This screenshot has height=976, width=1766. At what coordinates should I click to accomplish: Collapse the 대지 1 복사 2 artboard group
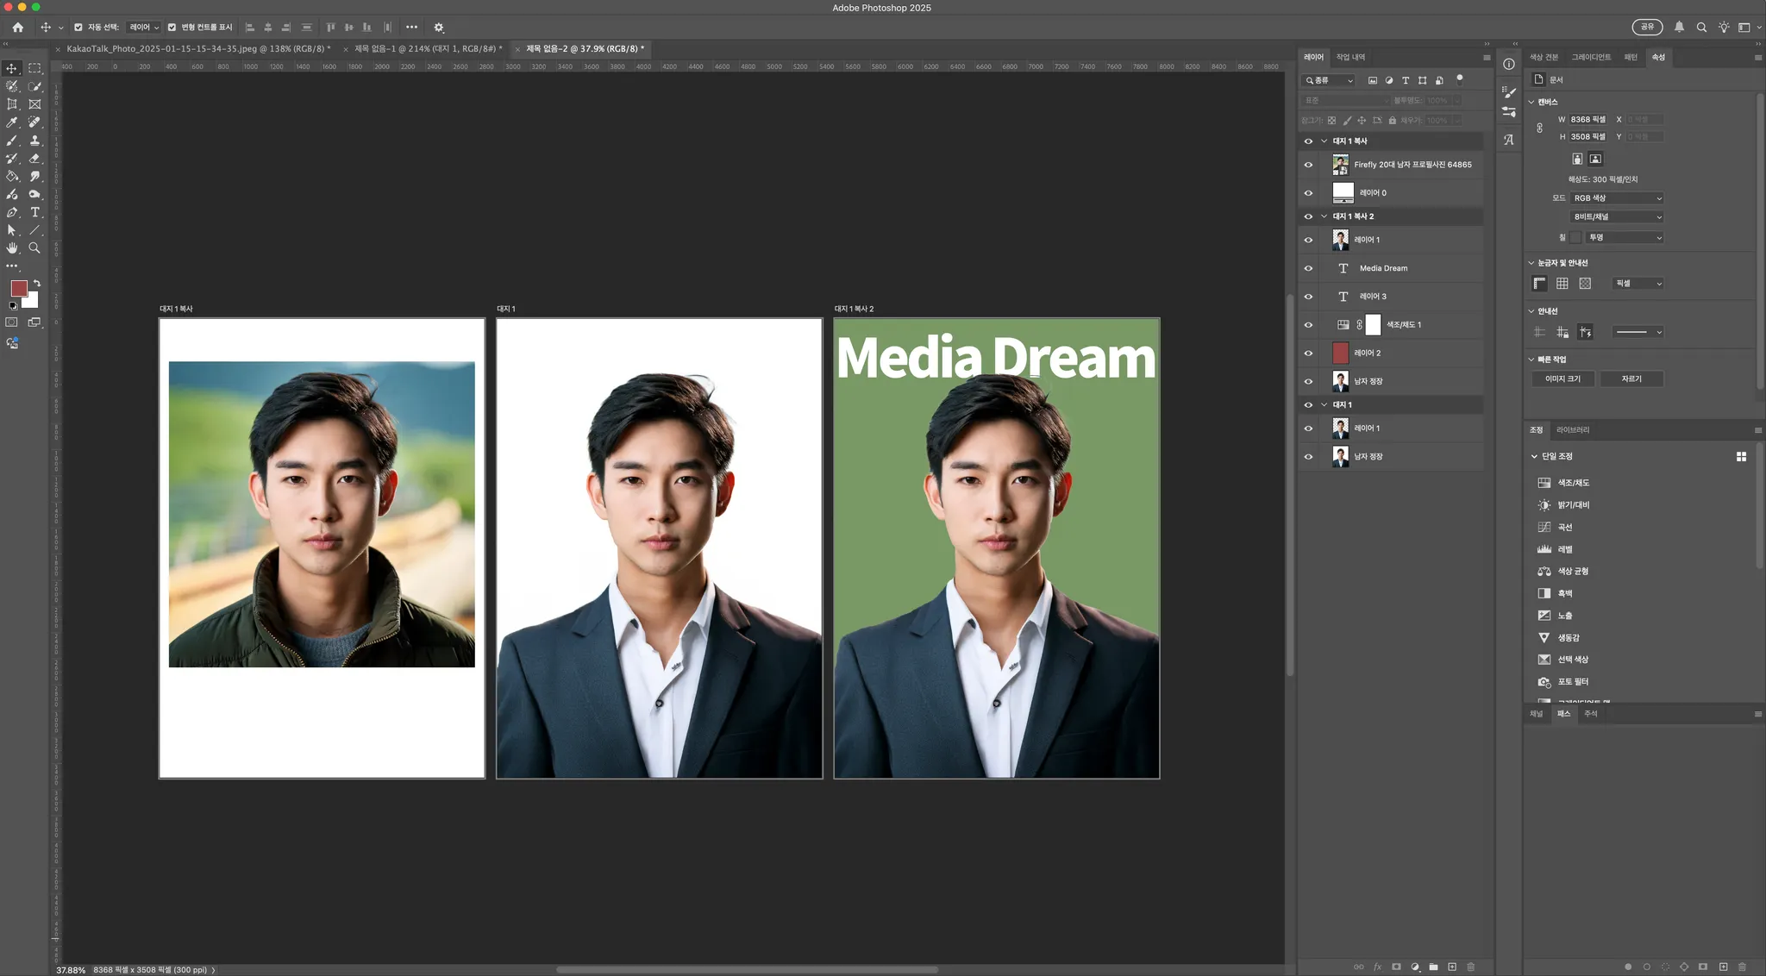1324,216
